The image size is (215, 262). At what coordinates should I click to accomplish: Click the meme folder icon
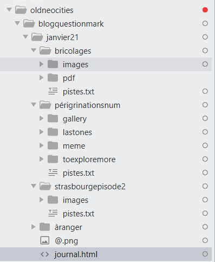[x=53, y=145]
